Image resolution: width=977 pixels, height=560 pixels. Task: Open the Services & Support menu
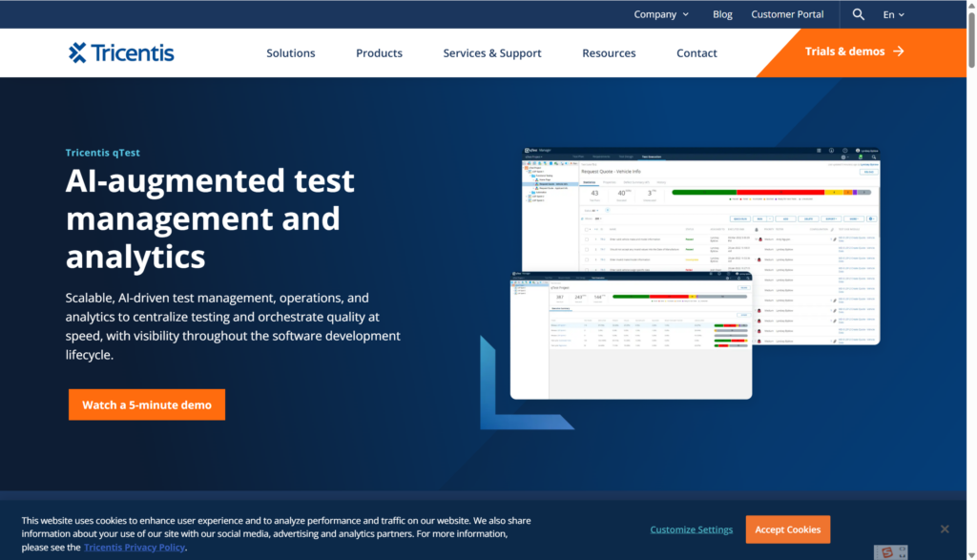pyautogui.click(x=491, y=53)
